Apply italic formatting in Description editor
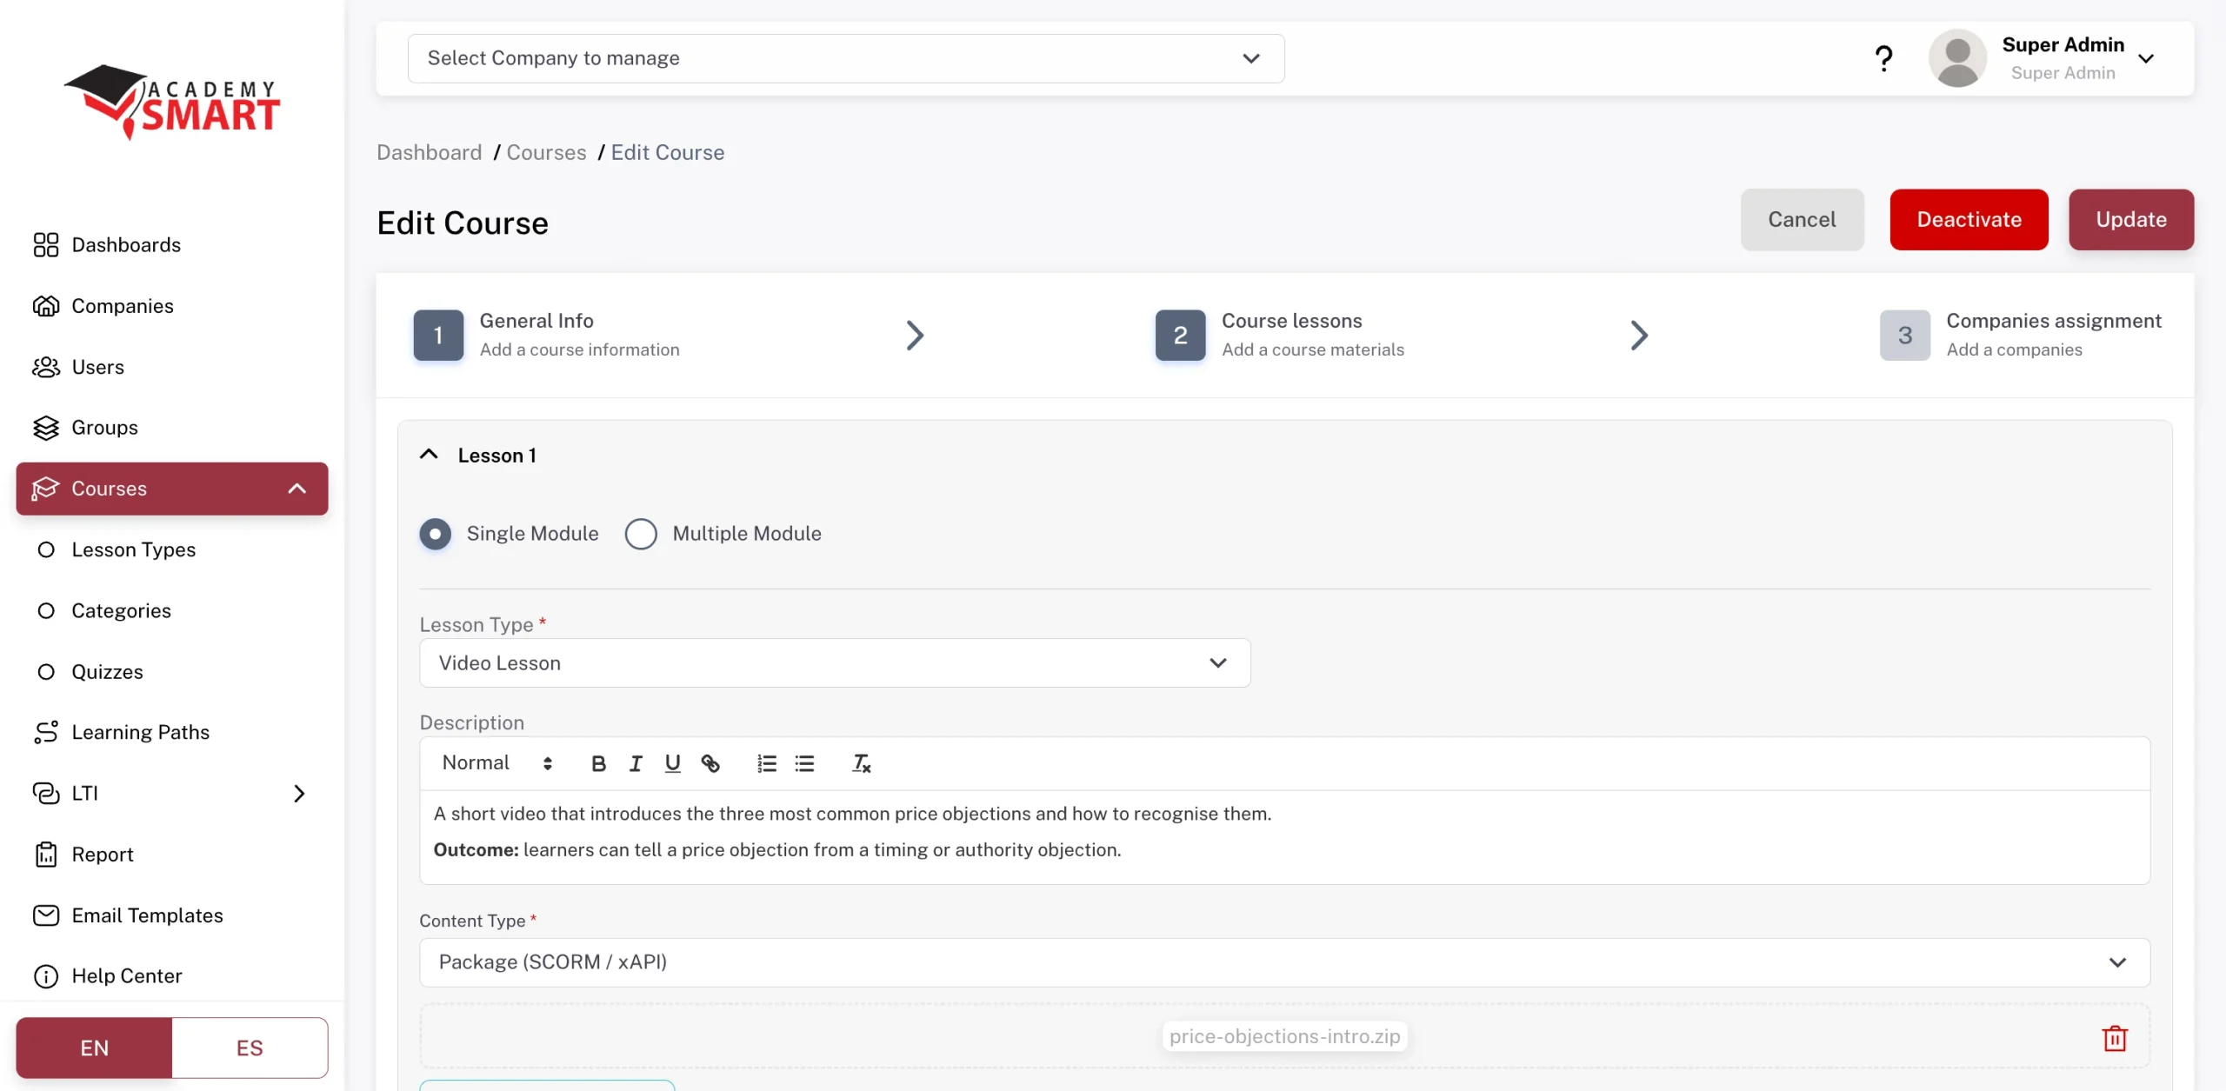The width and height of the screenshot is (2226, 1091). coord(636,763)
